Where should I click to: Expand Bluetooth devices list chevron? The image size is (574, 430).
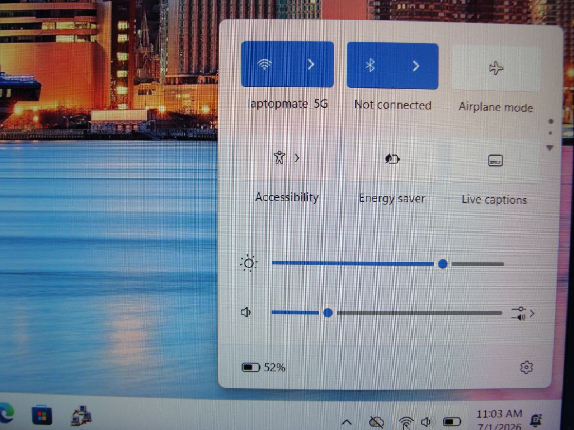(415, 66)
